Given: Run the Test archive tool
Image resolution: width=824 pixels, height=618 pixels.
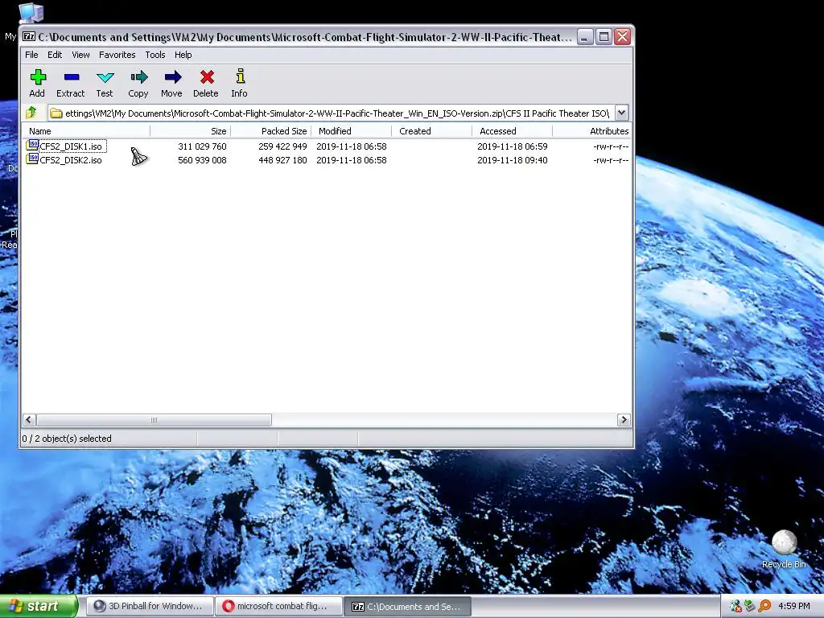Looking at the screenshot, I should point(105,78).
